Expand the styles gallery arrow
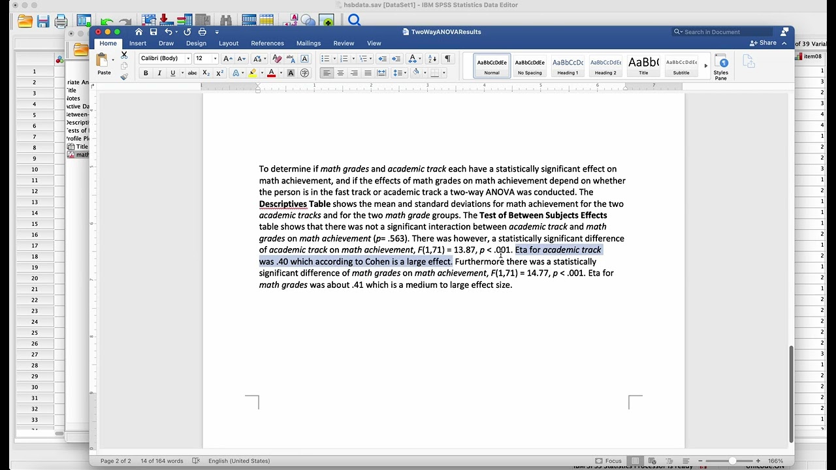Viewport: 836px width, 470px height. coord(705,66)
